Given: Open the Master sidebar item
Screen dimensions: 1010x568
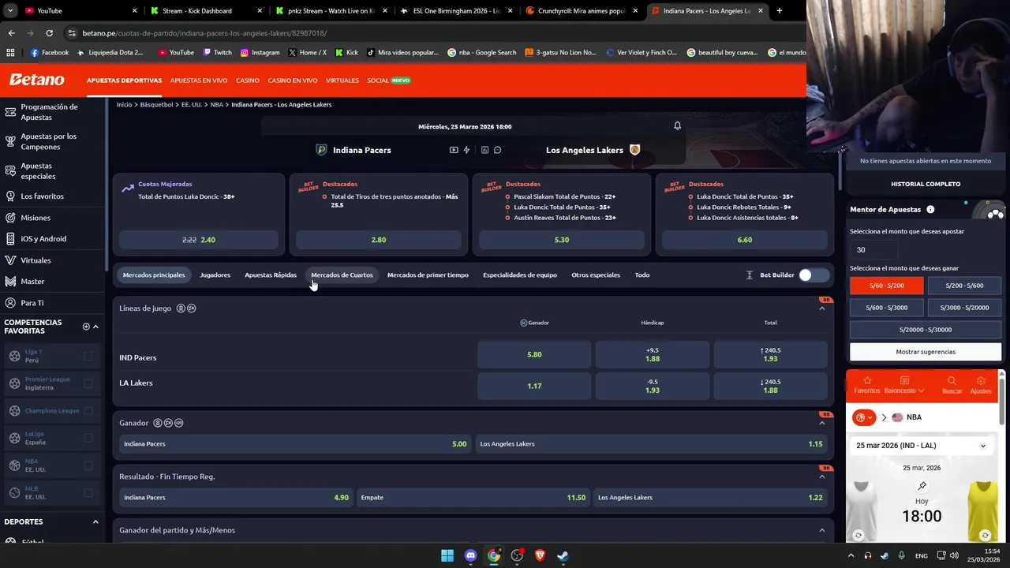Looking at the screenshot, I should click(x=32, y=282).
